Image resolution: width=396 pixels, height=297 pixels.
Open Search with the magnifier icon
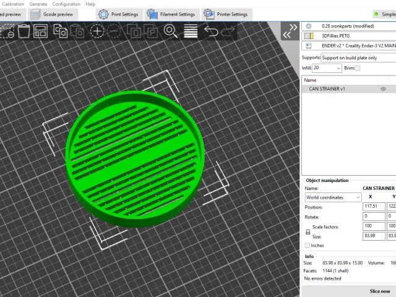[x=171, y=31]
